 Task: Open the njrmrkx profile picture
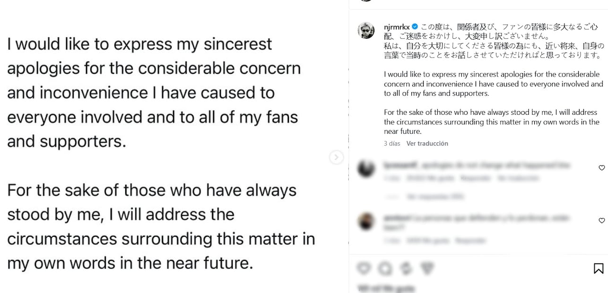pyautogui.click(x=366, y=31)
